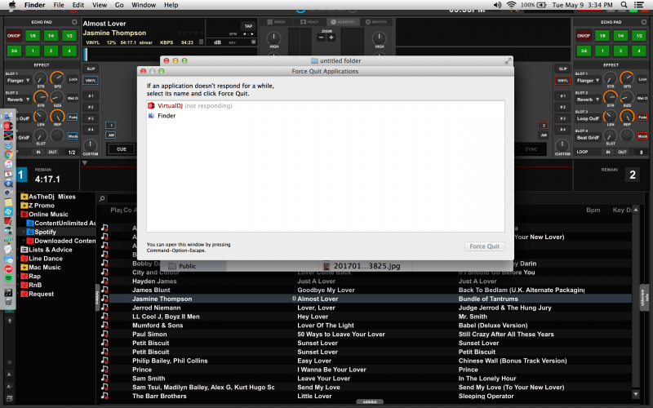Viewport: 653px width, 408px height.
Task: Open left slot 2 Reverb effect dropdown
Action: point(18,100)
